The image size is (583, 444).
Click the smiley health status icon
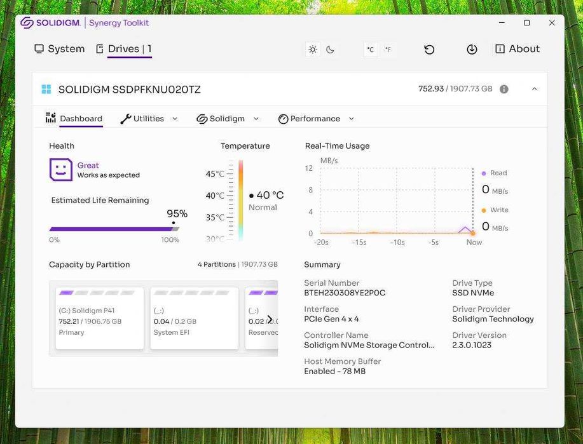tap(61, 170)
